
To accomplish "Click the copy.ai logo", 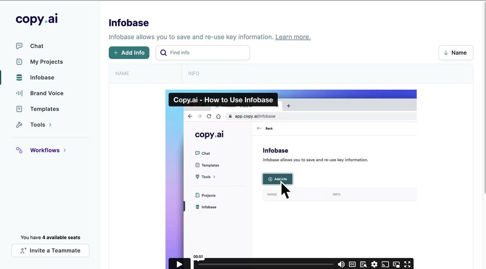I will tap(37, 19).
